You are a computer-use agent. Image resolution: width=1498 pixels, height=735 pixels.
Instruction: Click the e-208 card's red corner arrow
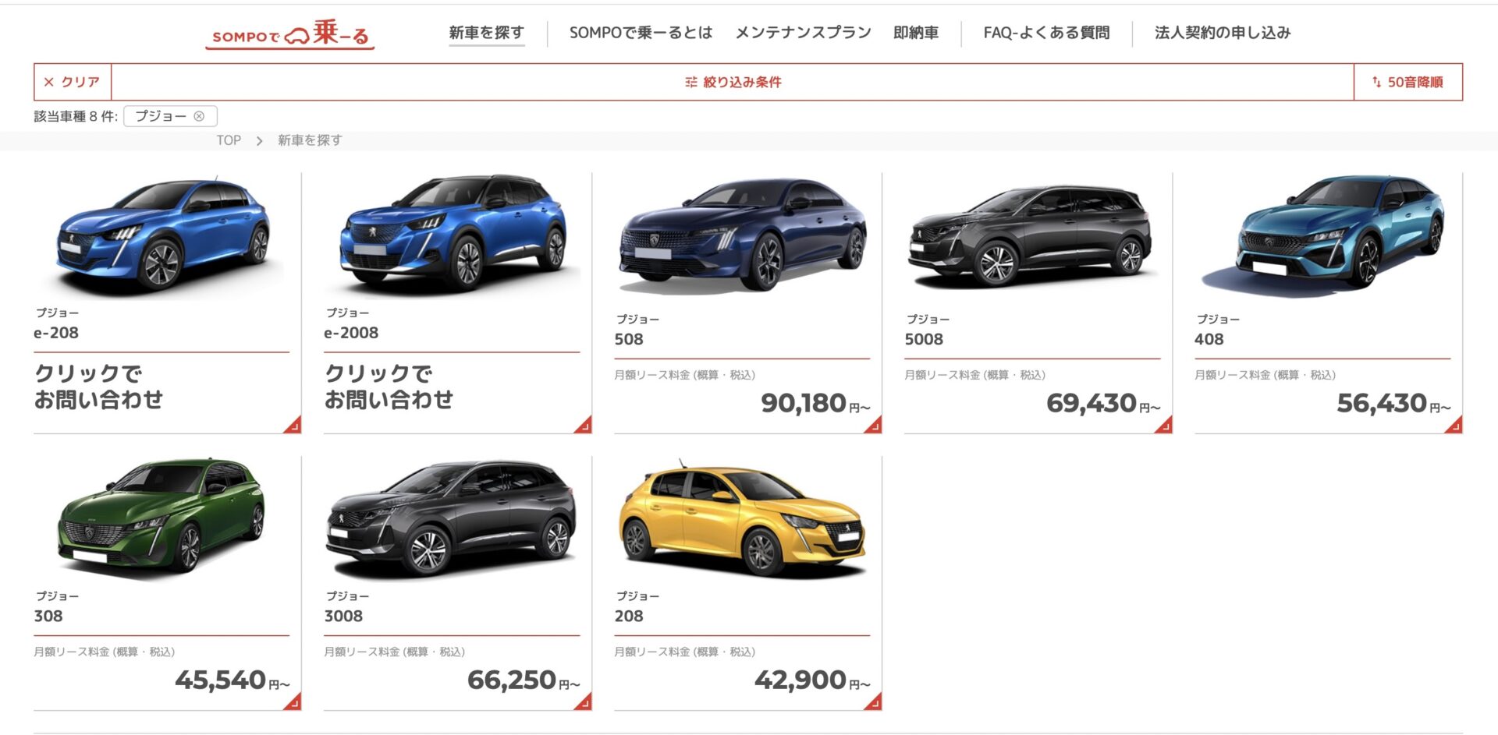[x=293, y=425]
